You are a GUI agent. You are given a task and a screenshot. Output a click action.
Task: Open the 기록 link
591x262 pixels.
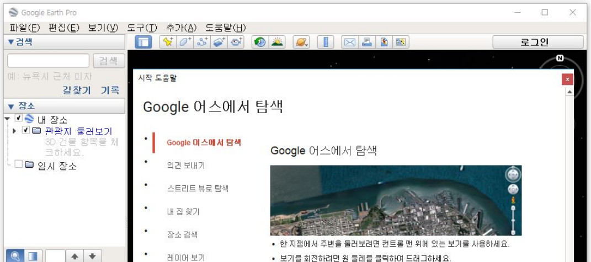click(110, 90)
